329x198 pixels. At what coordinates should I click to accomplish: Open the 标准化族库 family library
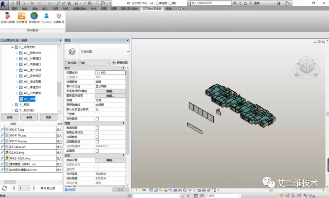tap(8, 16)
